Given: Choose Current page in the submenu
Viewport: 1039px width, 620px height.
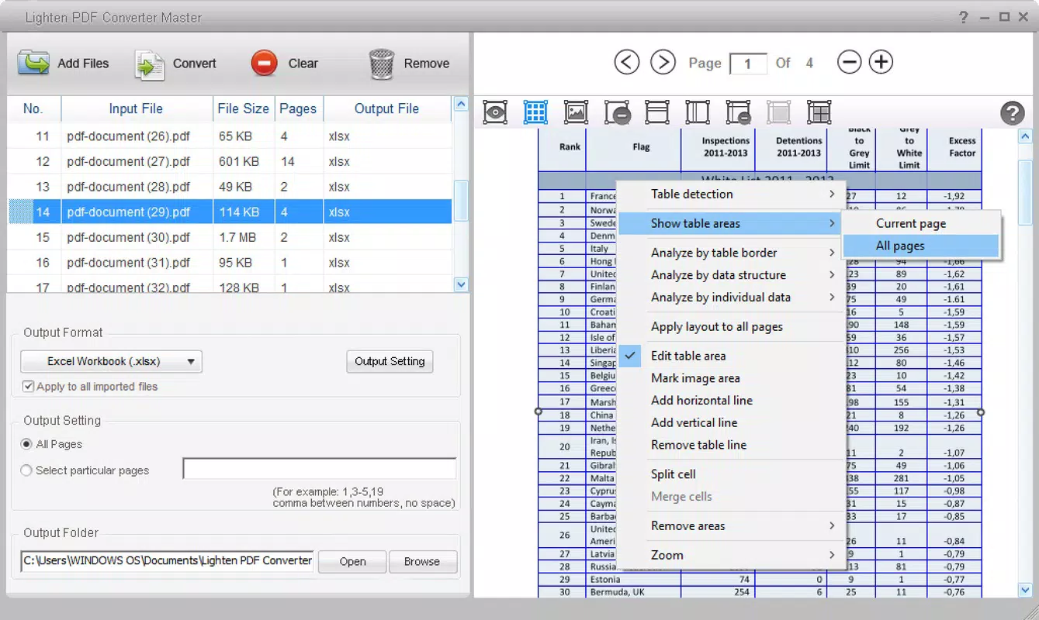Looking at the screenshot, I should click(921, 223).
